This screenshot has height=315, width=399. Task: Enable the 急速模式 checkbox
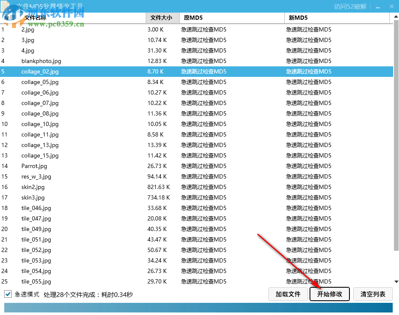[8, 294]
